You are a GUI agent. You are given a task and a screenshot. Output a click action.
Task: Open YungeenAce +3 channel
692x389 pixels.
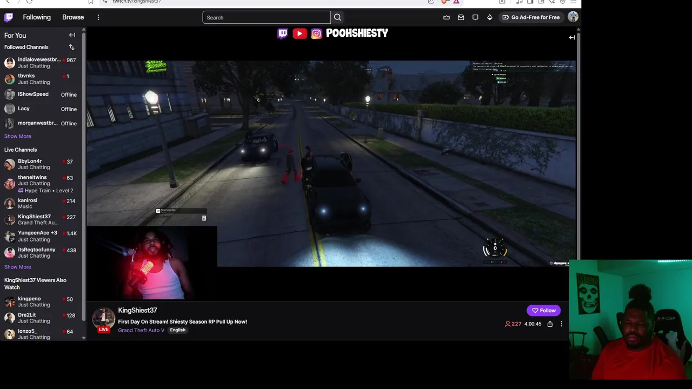click(x=41, y=236)
